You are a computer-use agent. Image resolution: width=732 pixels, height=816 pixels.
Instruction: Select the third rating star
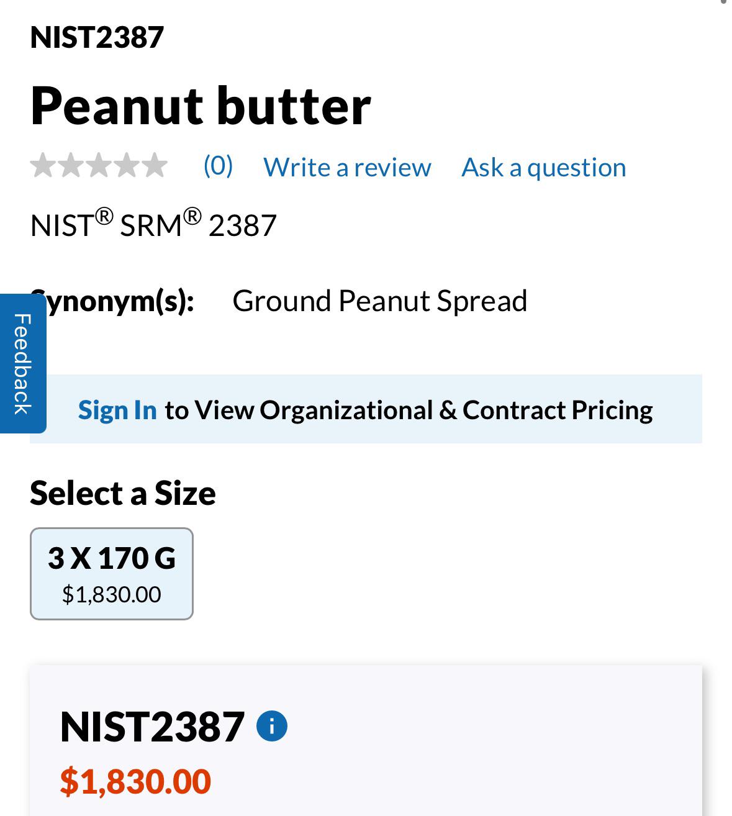pos(99,165)
